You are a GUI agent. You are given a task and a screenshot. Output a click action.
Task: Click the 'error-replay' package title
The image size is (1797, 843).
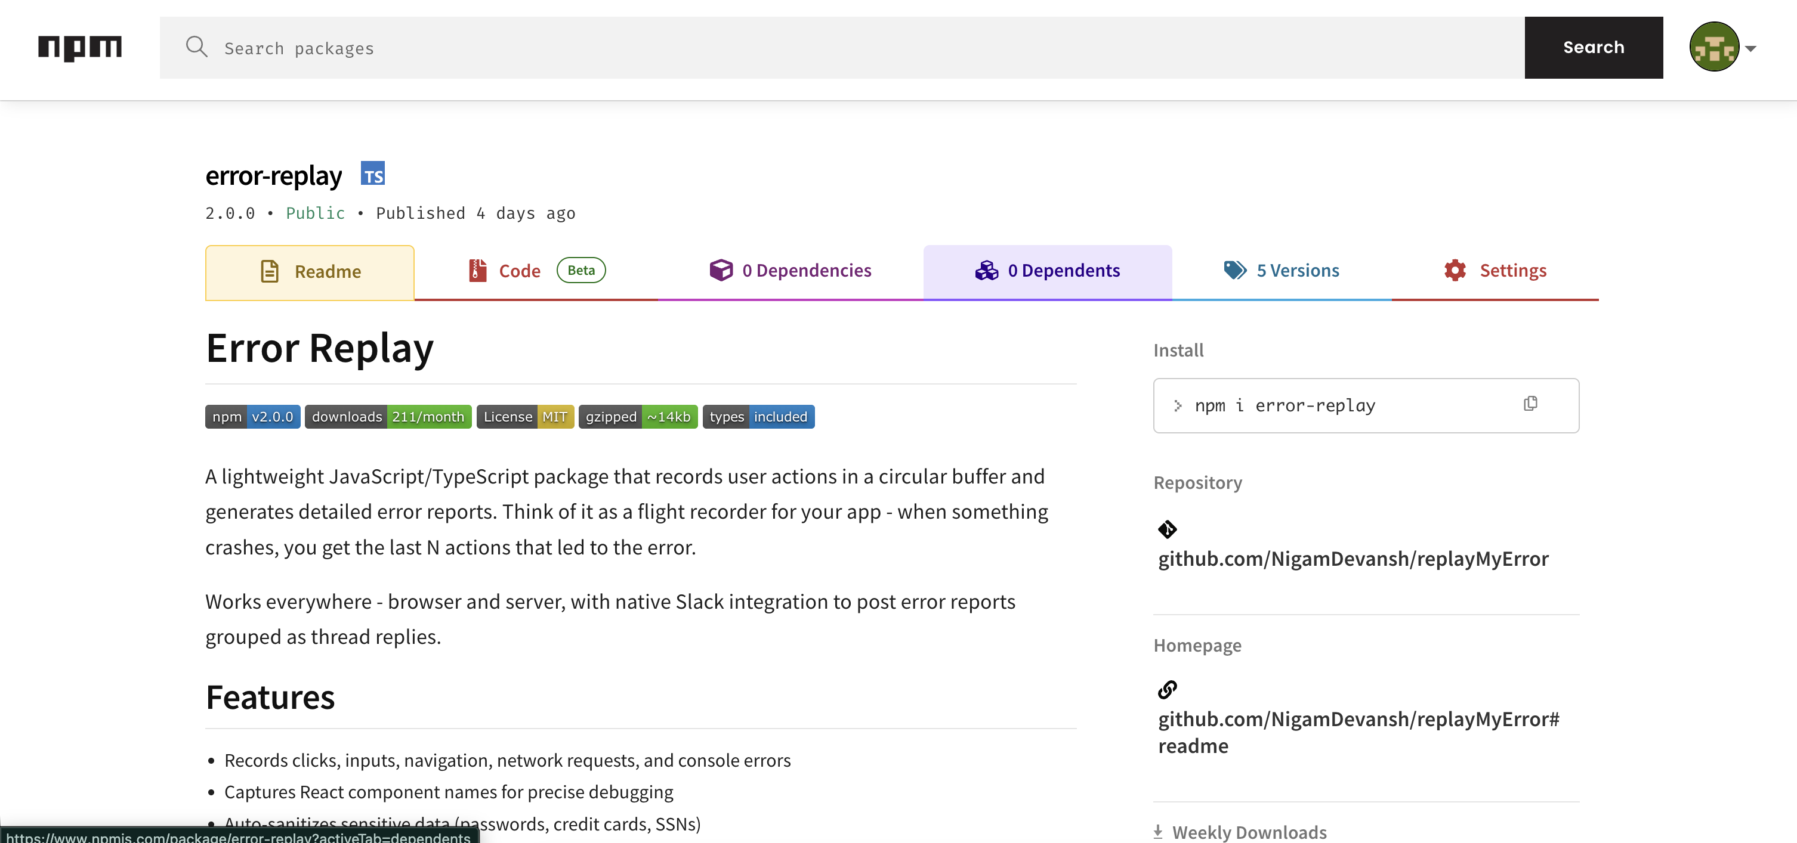[273, 176]
